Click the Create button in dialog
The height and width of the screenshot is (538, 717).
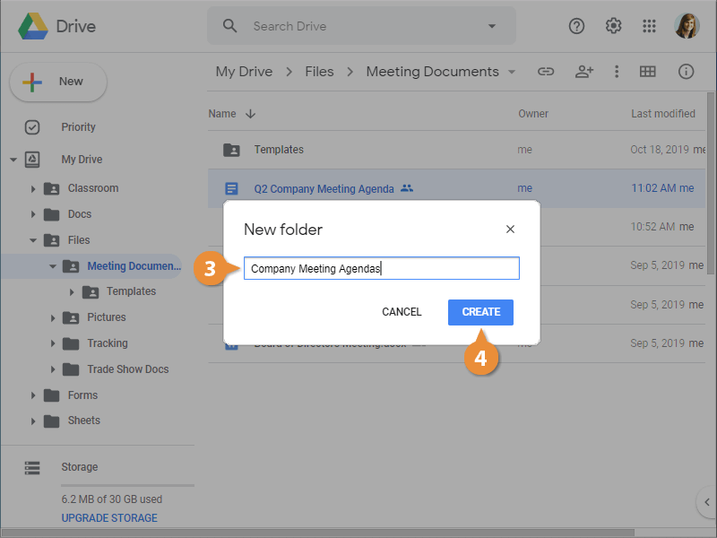tap(480, 312)
